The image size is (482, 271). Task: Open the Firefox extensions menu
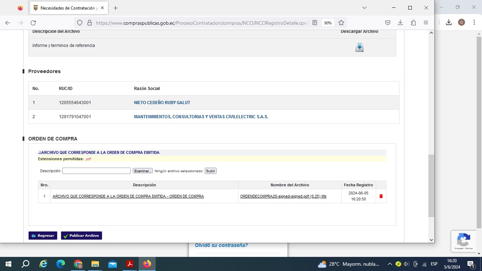[x=413, y=23]
